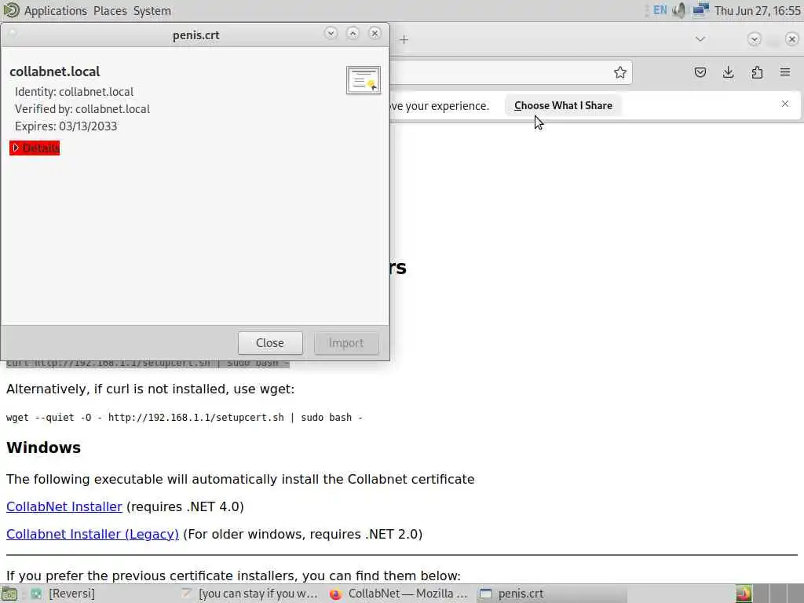Close the Firefox window with X
The width and height of the screenshot is (804, 603).
pyautogui.click(x=791, y=39)
